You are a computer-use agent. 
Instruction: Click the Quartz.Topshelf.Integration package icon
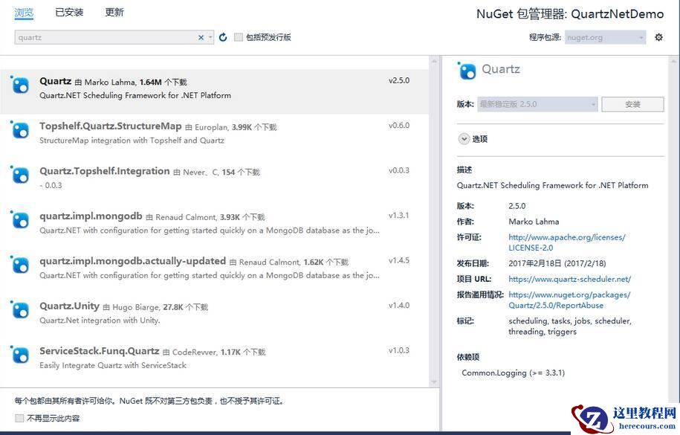pyautogui.click(x=19, y=175)
